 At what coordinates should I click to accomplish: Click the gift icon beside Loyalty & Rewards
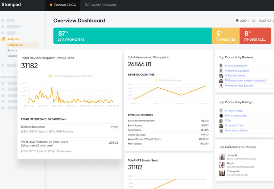[86, 4]
